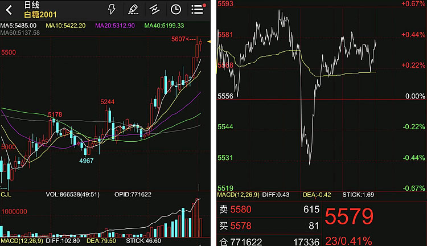Tap the 5500 daily chart axis label
The image size is (427, 246).
(9, 52)
